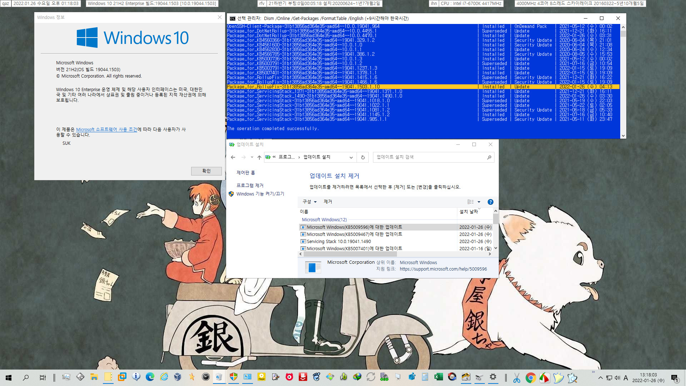The image size is (686, 386).
Task: Click the search magnifier in update window
Action: coord(489,157)
